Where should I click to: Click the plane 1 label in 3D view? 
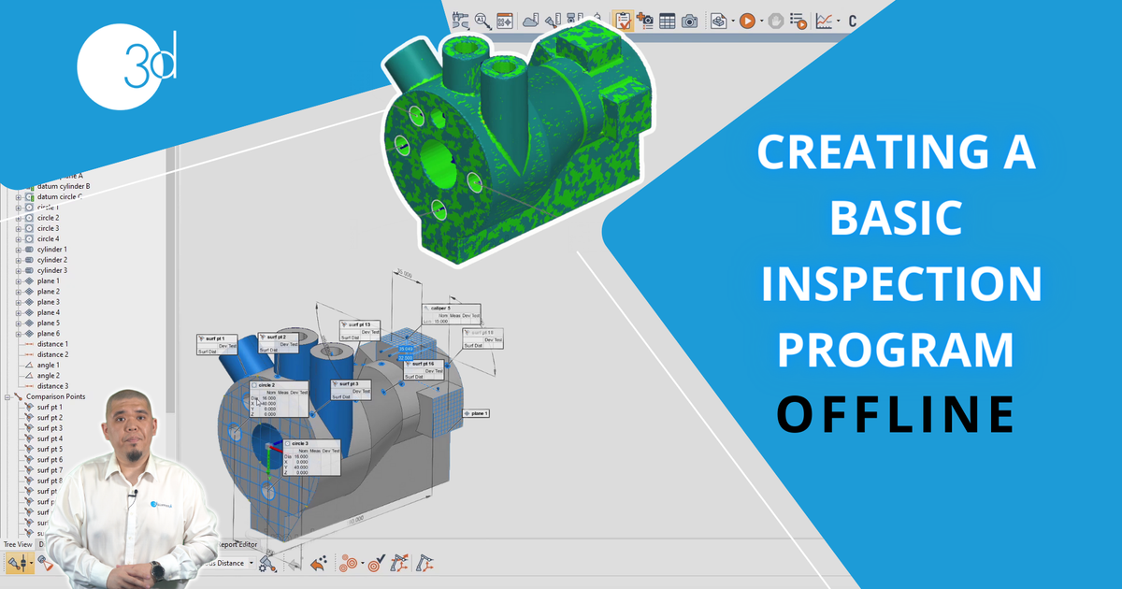[x=476, y=411]
